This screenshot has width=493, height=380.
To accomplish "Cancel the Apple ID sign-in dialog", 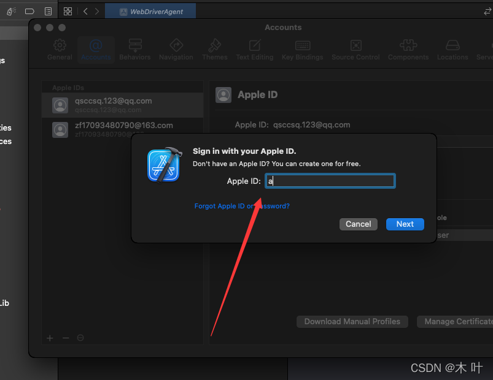I will click(x=359, y=224).
